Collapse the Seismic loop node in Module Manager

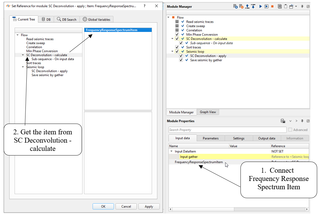tap(172, 52)
